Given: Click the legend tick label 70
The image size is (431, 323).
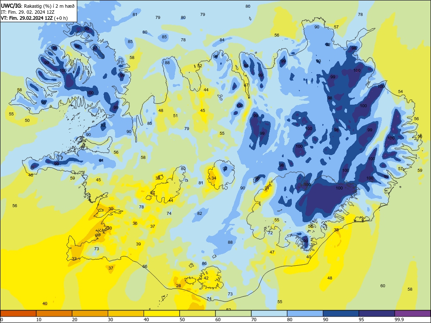Looking at the screenshot, I should (x=254, y=320).
